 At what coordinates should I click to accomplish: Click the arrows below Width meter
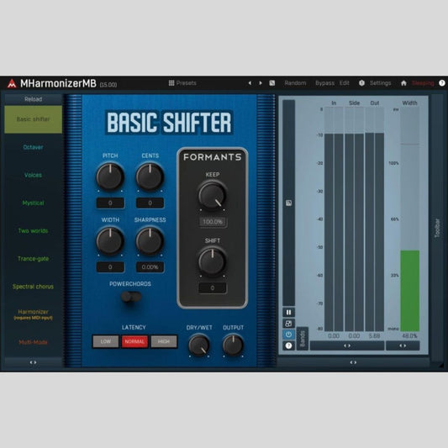click(x=403, y=345)
